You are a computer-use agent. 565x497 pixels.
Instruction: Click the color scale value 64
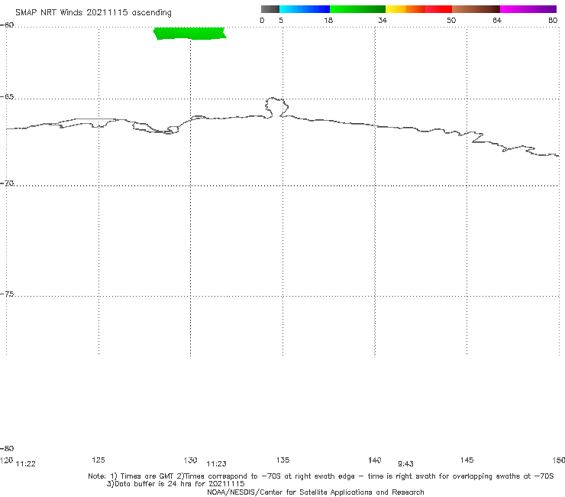(497, 20)
